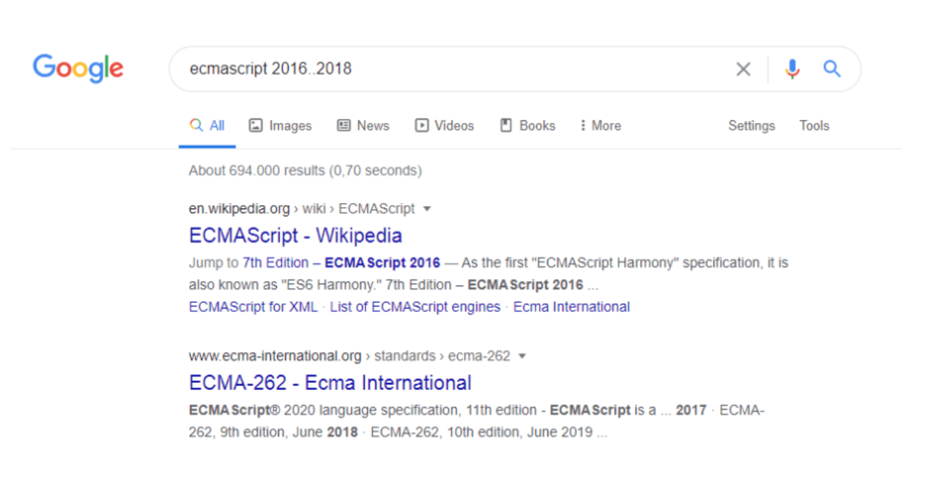
Task: Click the About 694.000 results text
Action: (305, 171)
